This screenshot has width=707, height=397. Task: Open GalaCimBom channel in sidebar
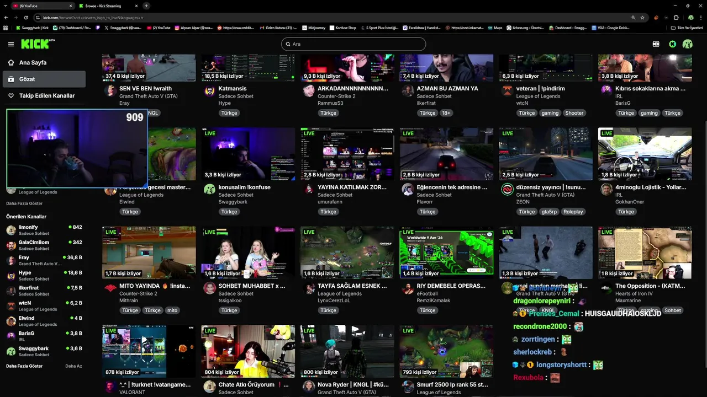point(44,245)
